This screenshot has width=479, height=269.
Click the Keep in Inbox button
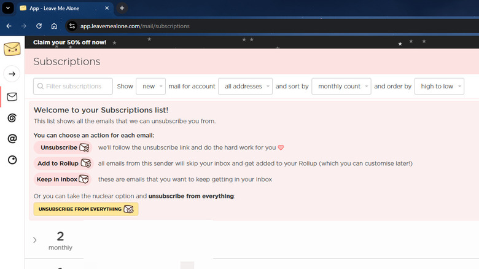click(63, 179)
